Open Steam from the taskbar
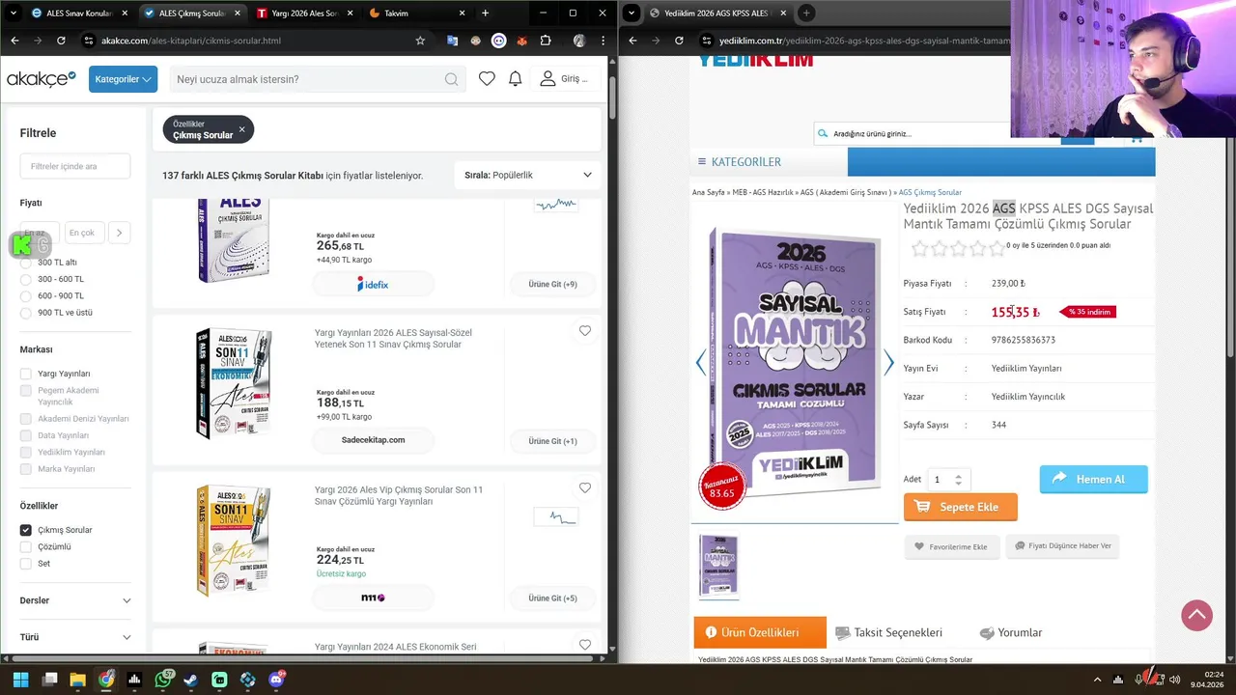The height and width of the screenshot is (695, 1236). tap(191, 680)
